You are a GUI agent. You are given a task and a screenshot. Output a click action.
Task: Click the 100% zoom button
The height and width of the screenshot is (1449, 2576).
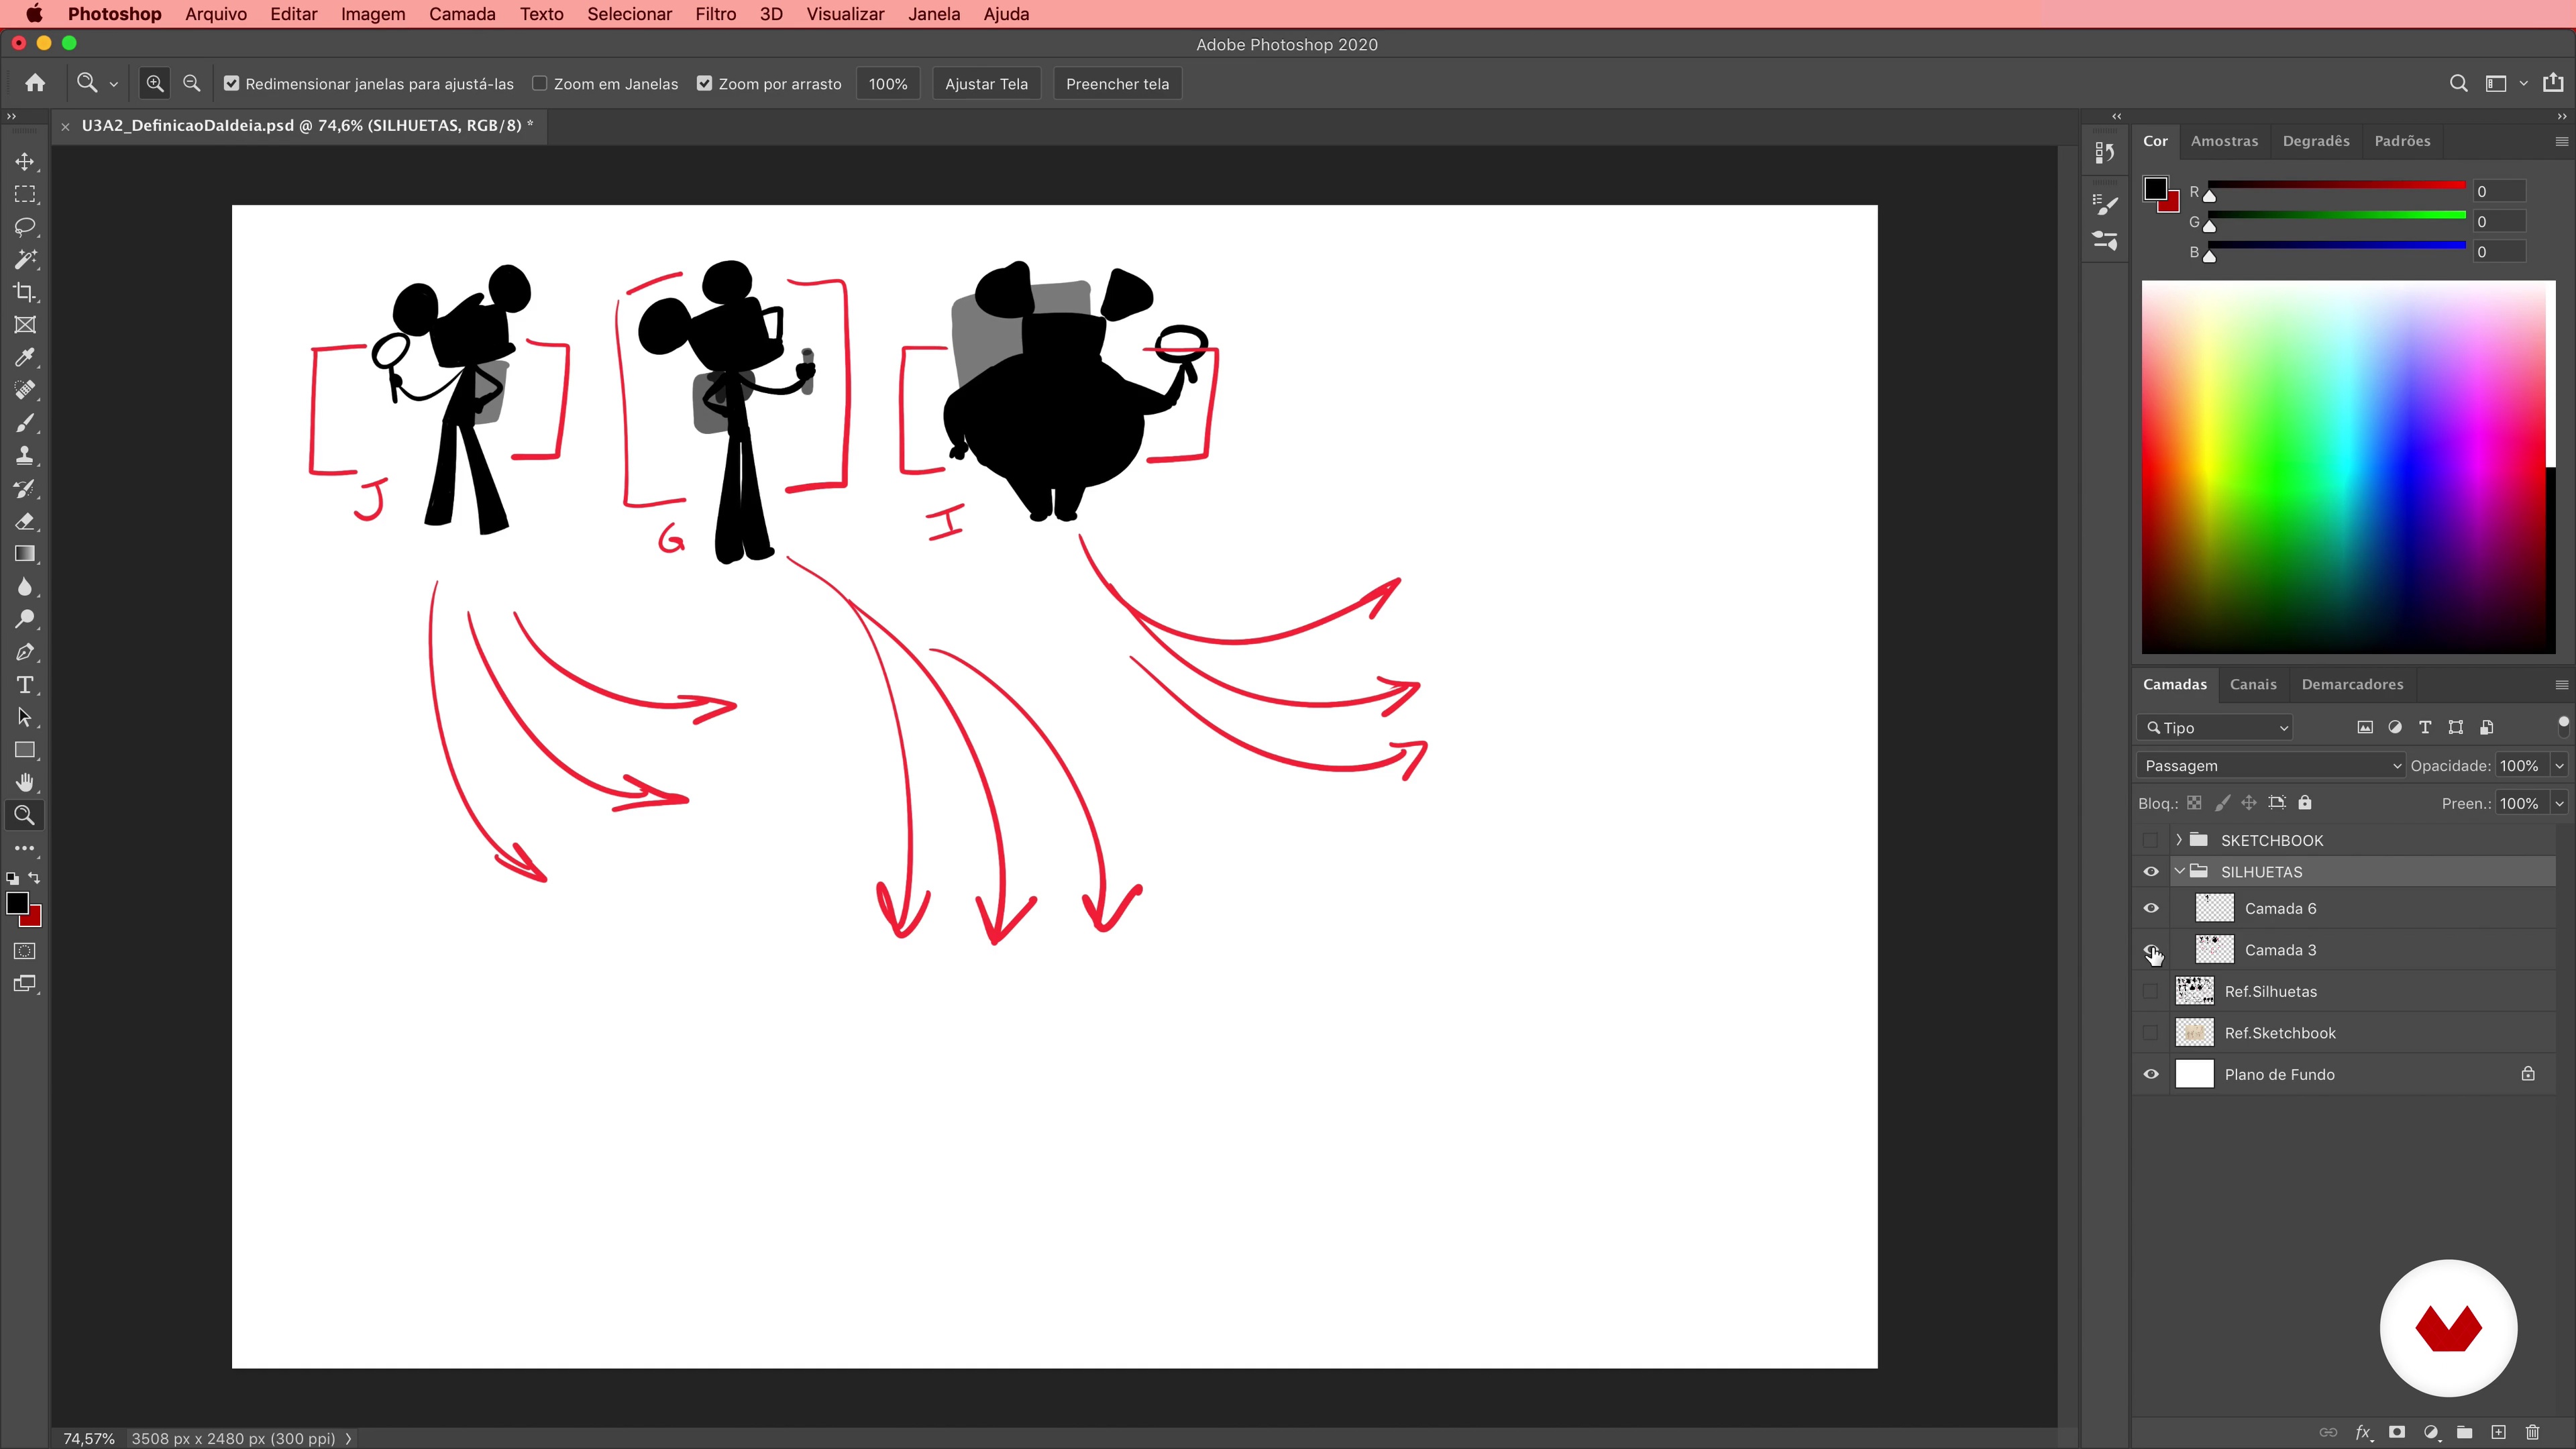point(888,84)
